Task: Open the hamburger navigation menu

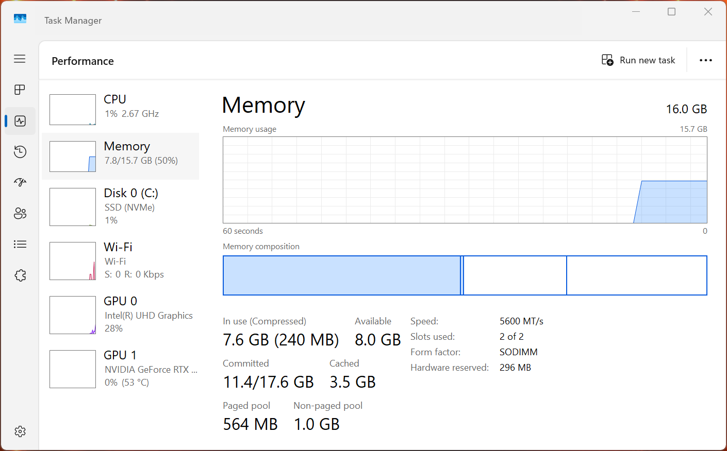Action: (20, 59)
